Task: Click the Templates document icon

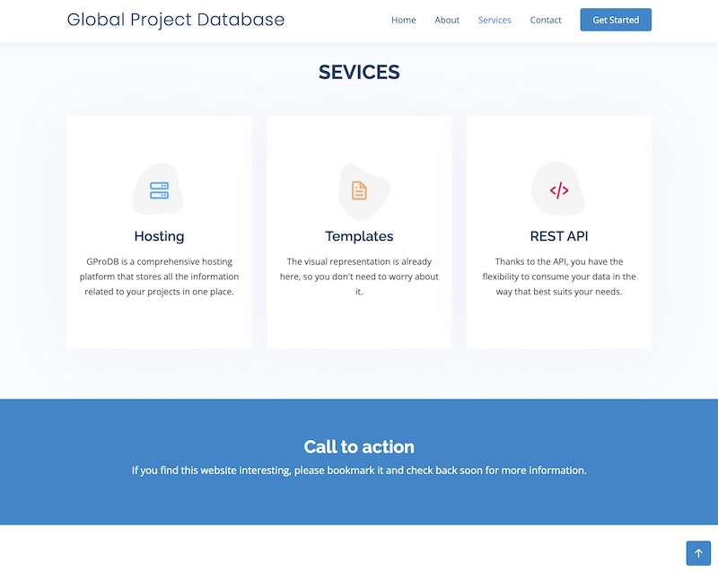Action: 359,190
